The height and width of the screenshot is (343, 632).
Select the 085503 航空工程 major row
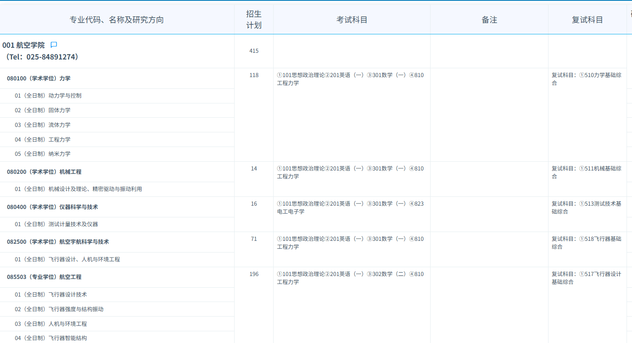point(44,277)
